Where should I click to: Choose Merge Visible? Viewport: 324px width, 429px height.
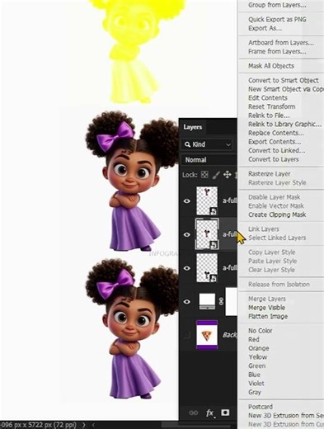(266, 308)
